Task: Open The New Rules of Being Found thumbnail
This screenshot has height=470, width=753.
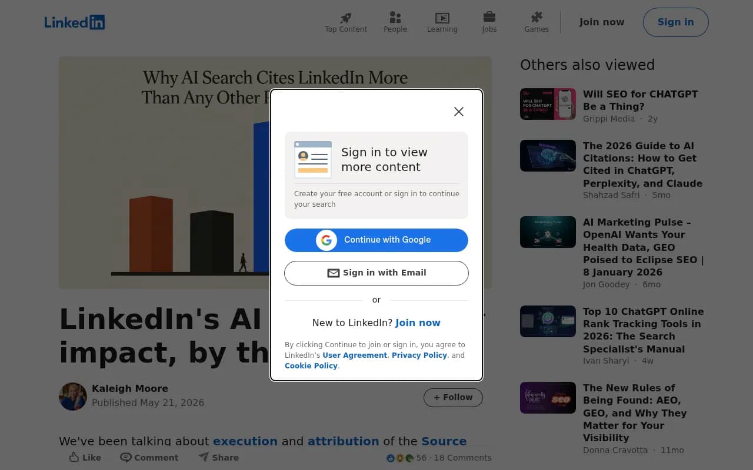Action: (x=548, y=398)
